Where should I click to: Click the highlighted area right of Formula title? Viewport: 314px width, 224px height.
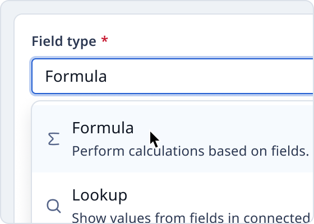(x=220, y=128)
